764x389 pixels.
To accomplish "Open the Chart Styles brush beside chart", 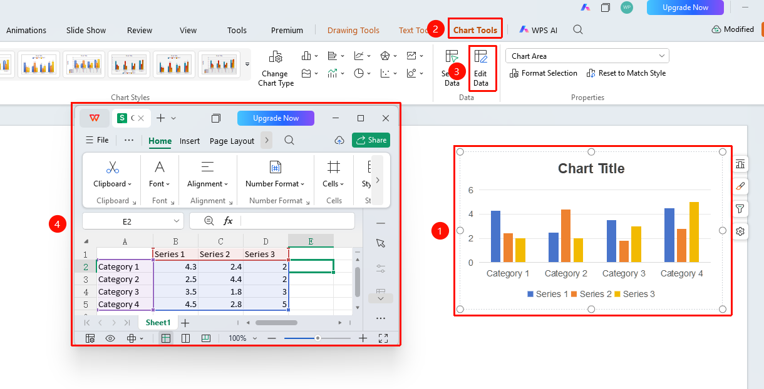I will (x=740, y=186).
